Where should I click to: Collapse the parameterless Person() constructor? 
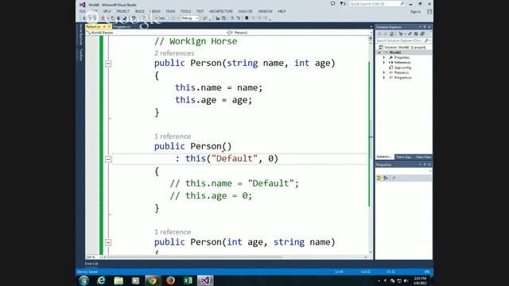[x=108, y=159]
